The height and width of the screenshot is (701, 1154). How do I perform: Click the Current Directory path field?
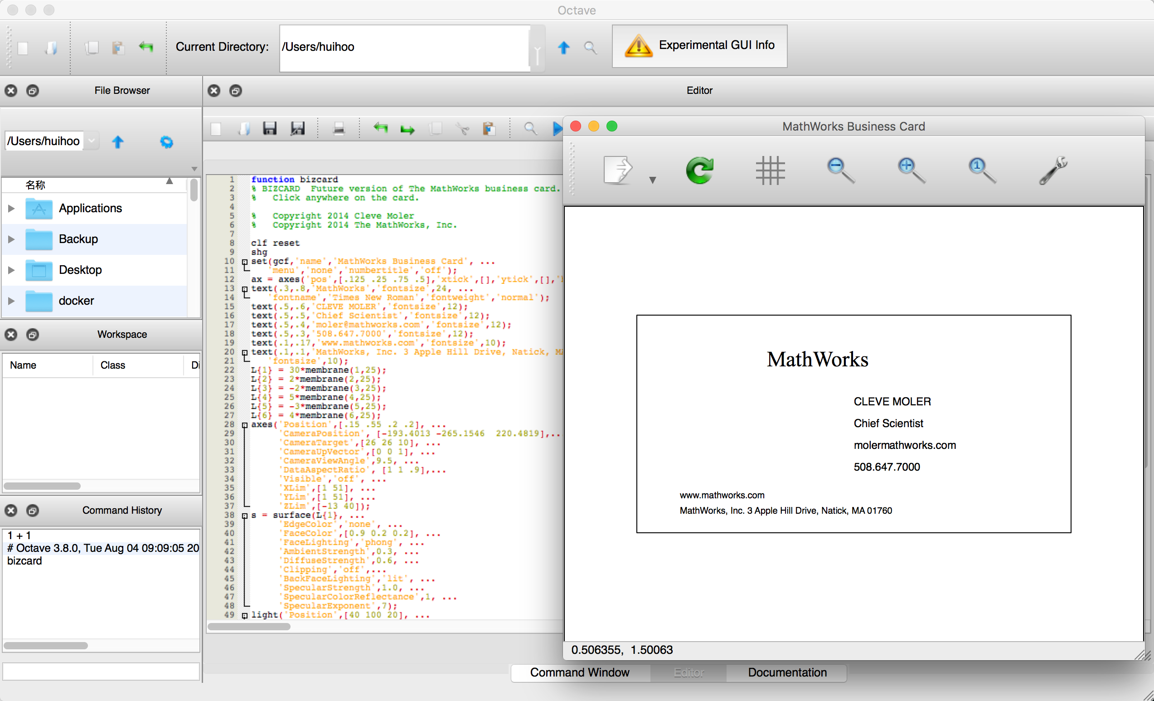point(405,47)
